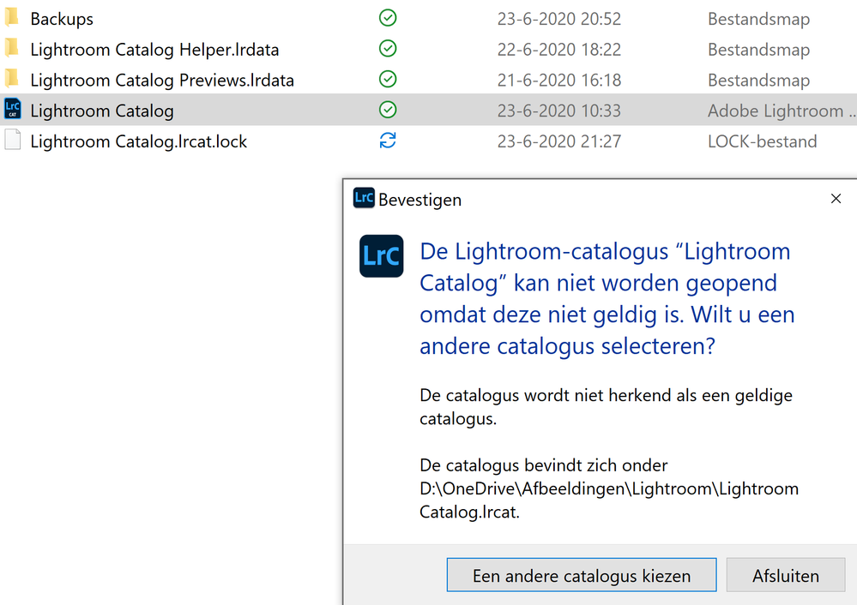This screenshot has height=605, width=857.
Task: Select the Backups folder name
Action: [x=62, y=19]
